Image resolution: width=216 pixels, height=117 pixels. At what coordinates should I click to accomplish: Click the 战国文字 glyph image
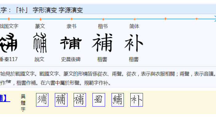pyautogui.click(x=8, y=43)
